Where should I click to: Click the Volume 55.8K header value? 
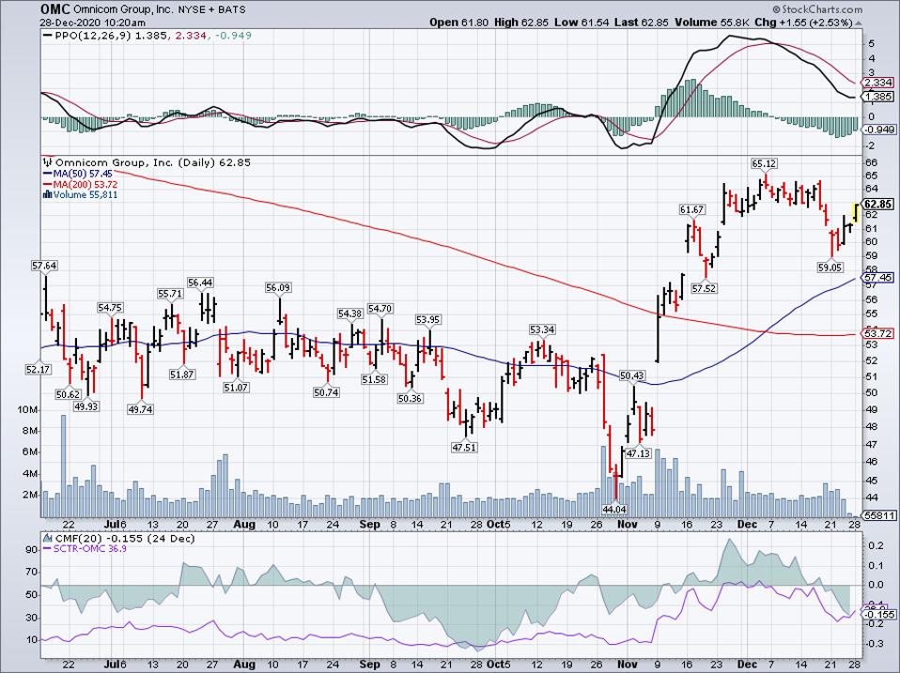[712, 23]
